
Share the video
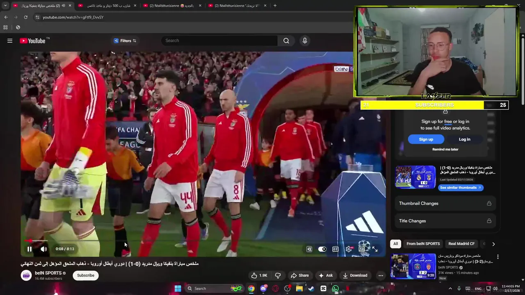pyautogui.click(x=299, y=275)
